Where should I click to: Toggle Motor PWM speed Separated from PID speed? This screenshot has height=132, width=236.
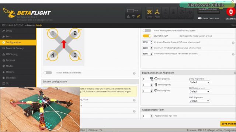[x=147, y=30]
